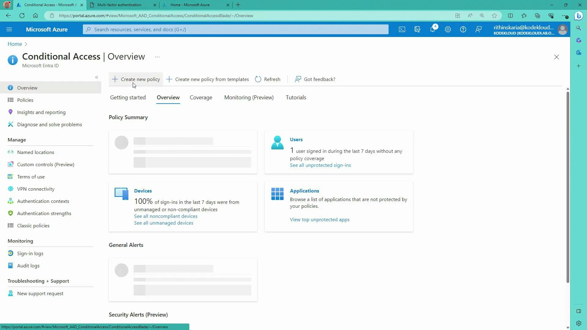Open the Azure Cloud Shell terminal
Screen dimensions: 587x330
(x=402, y=29)
